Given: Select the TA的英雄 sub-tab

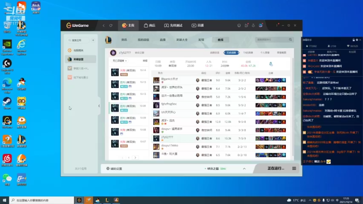Looking at the screenshot, I should 248,53.
